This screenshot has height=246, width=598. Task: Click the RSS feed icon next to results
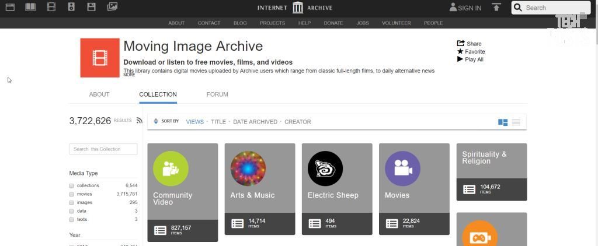point(139,120)
